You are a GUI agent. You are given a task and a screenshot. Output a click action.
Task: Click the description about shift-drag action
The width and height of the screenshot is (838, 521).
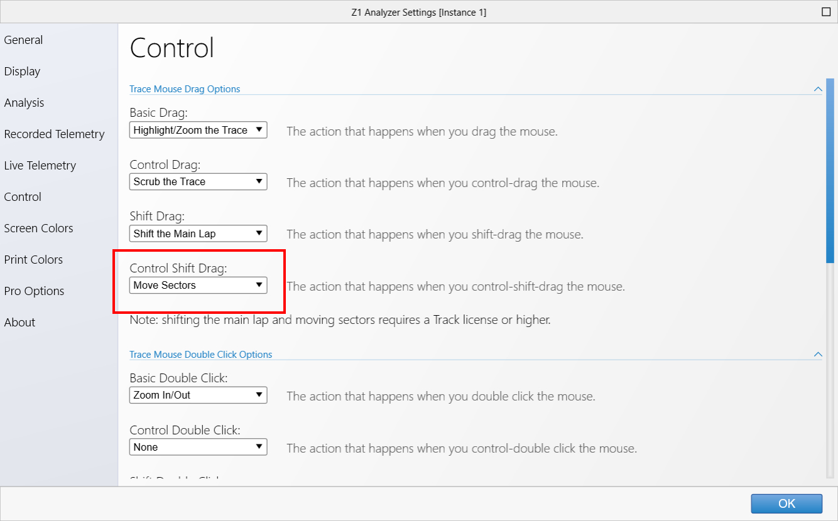(x=435, y=235)
